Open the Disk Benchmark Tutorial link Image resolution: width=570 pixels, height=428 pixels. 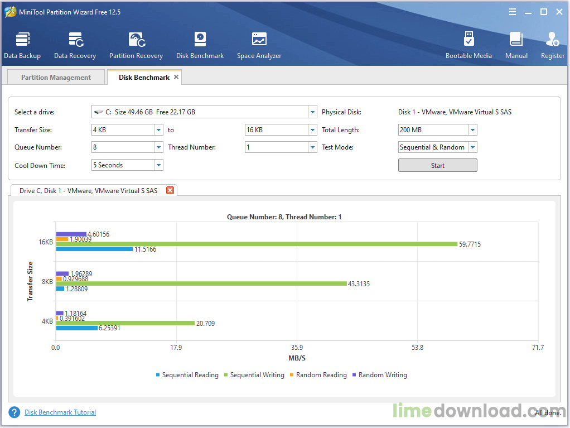tap(60, 412)
